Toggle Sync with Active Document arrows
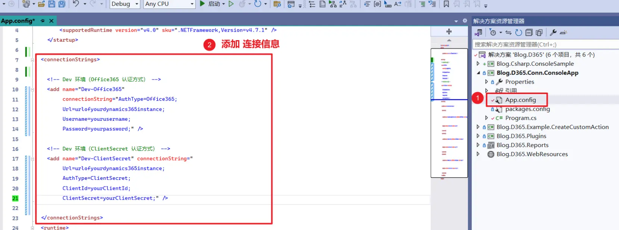619x230 pixels. click(508, 33)
